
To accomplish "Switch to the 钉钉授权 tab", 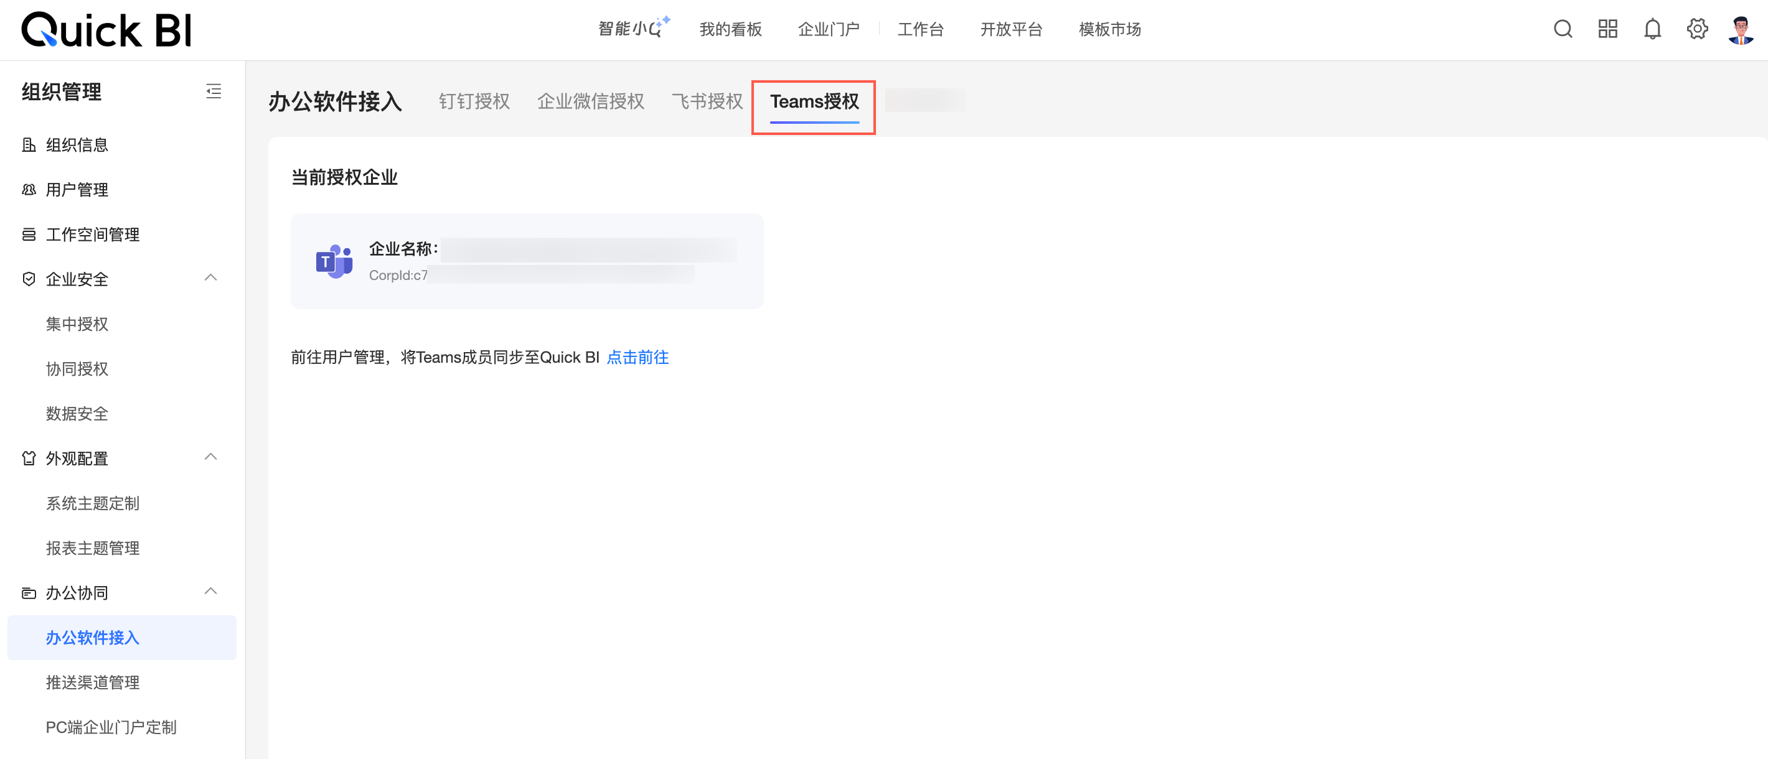I will coord(474,101).
